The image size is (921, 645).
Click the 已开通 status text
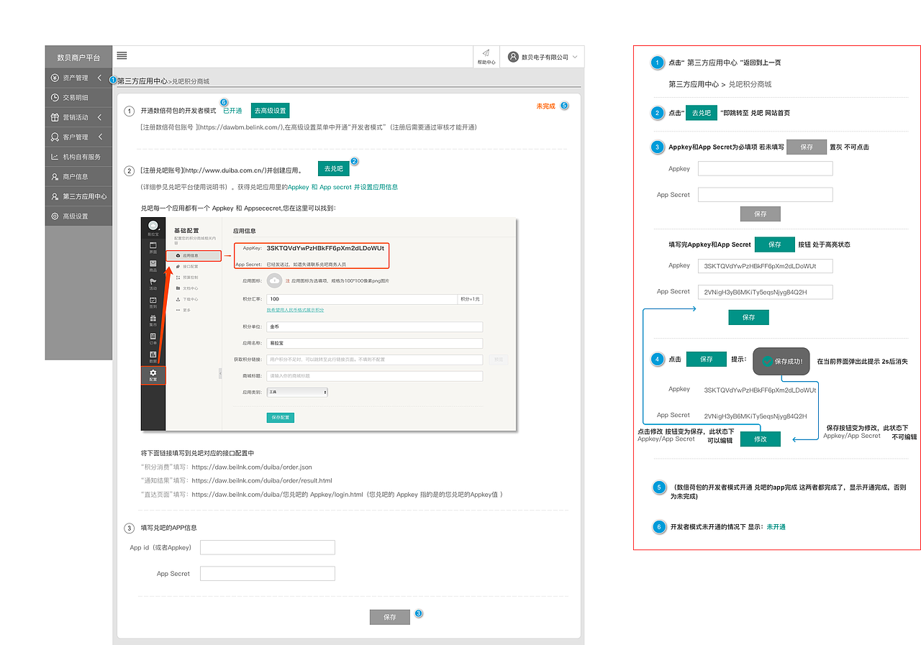232,111
